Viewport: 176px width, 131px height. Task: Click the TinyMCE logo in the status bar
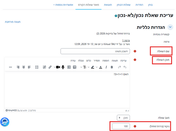[11, 111]
